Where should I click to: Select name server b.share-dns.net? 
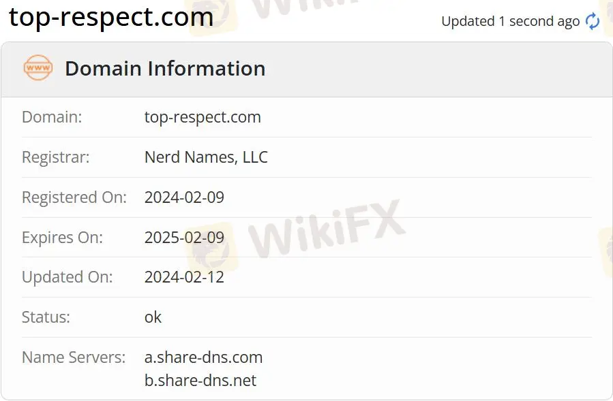[200, 381]
